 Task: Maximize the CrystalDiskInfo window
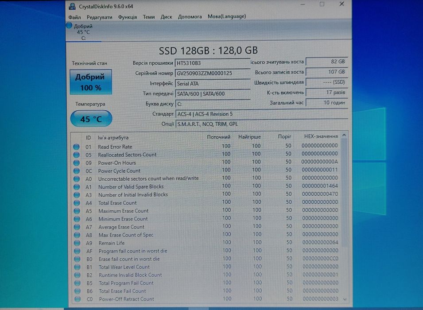322,4
